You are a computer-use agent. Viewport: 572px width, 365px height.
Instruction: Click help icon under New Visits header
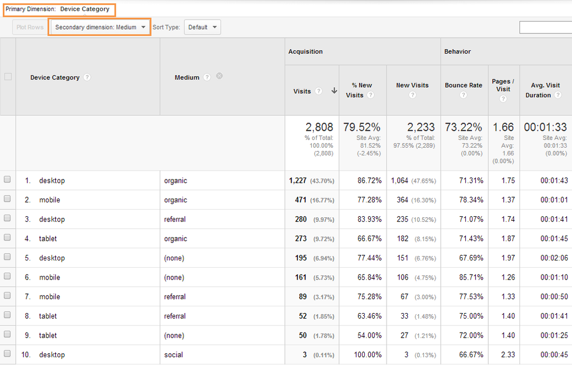(412, 95)
